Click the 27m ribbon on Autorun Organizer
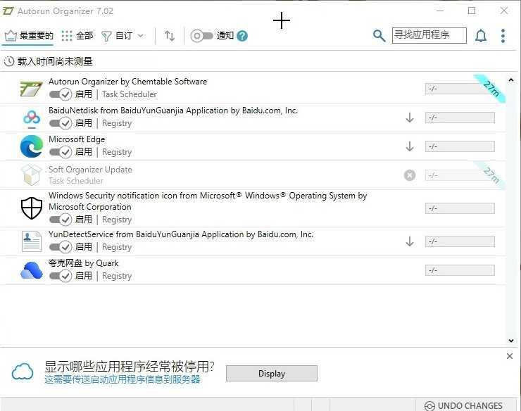 (x=491, y=88)
